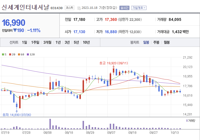The width and height of the screenshot is (200, 140).
Task: Click the tallest volume bar near 08/08
Action: pyautogui.click(x=50, y=124)
